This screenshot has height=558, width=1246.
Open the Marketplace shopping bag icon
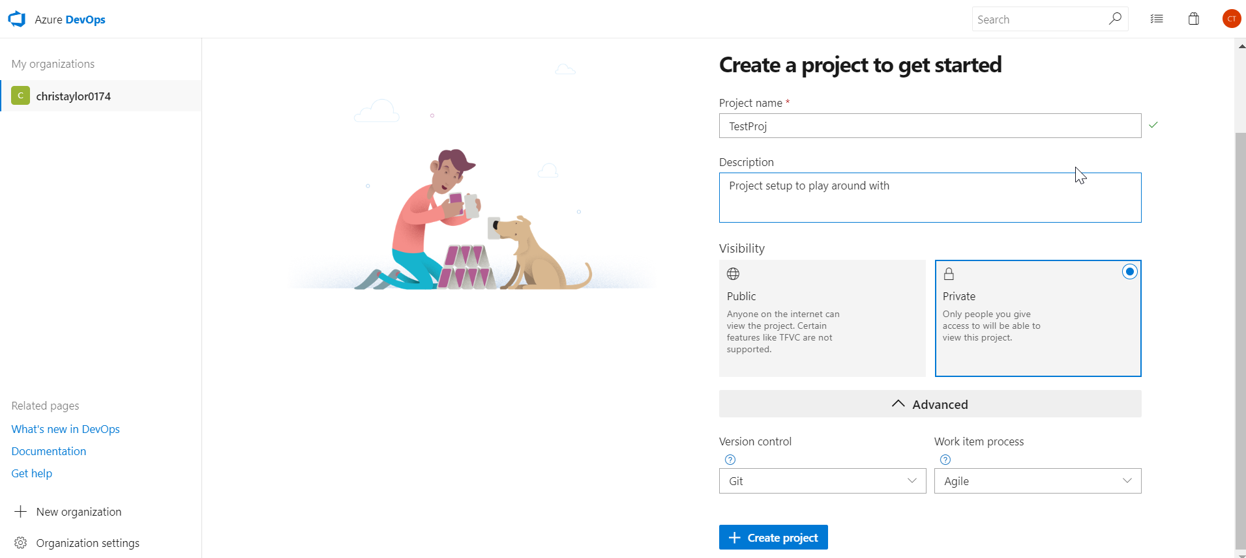(1194, 19)
